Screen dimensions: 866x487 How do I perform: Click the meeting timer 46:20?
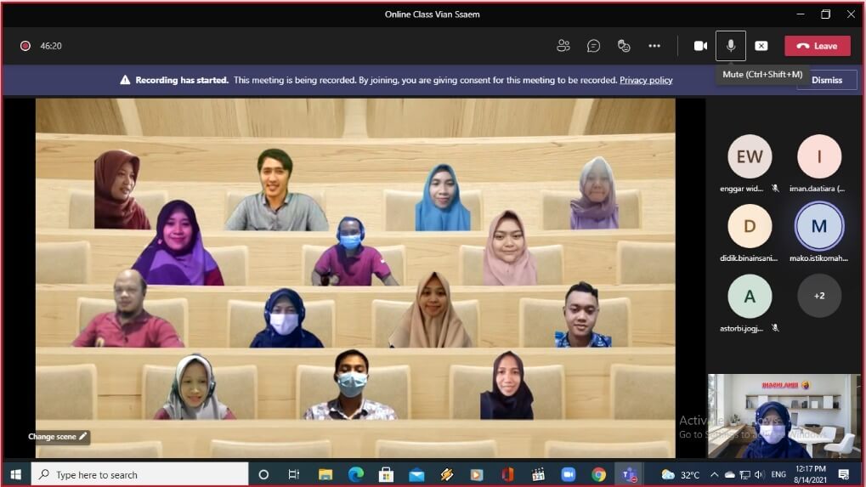pos(51,46)
